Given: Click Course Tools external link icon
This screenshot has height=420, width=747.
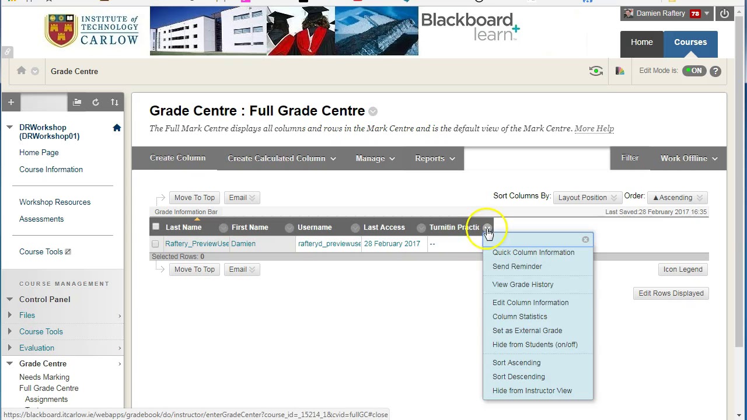Looking at the screenshot, I should [x=68, y=252].
